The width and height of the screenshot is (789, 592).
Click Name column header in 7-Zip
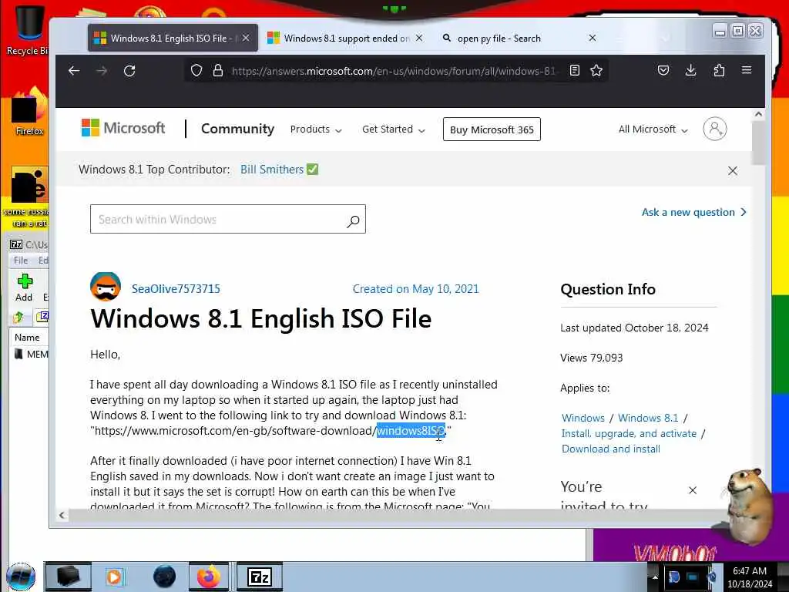point(27,338)
